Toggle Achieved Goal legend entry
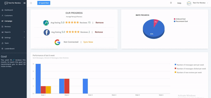Screen dimensions: 211x98 pos(180,19)
